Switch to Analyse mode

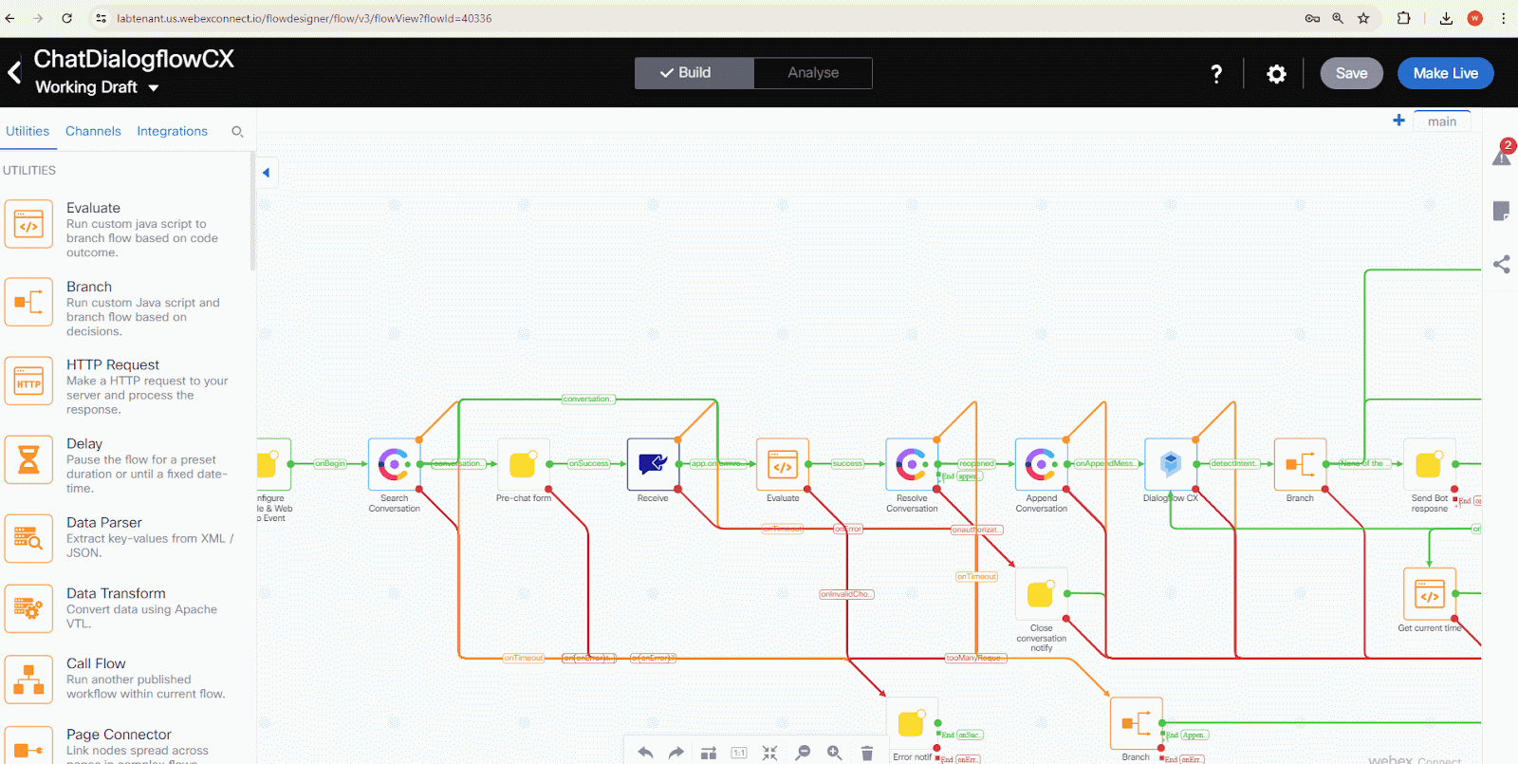coord(813,73)
